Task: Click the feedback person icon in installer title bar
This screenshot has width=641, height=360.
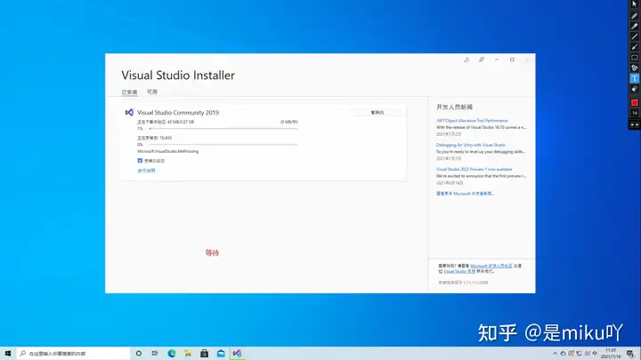Action: 482,60
